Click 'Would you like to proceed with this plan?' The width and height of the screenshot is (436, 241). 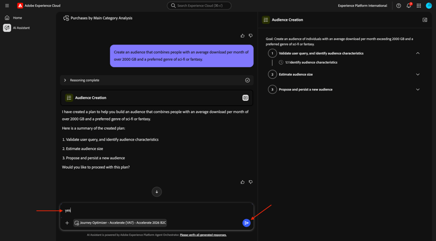96,167
